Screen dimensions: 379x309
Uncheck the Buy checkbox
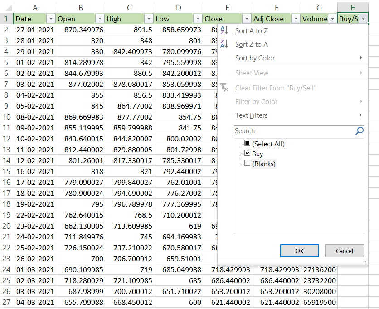coord(247,154)
